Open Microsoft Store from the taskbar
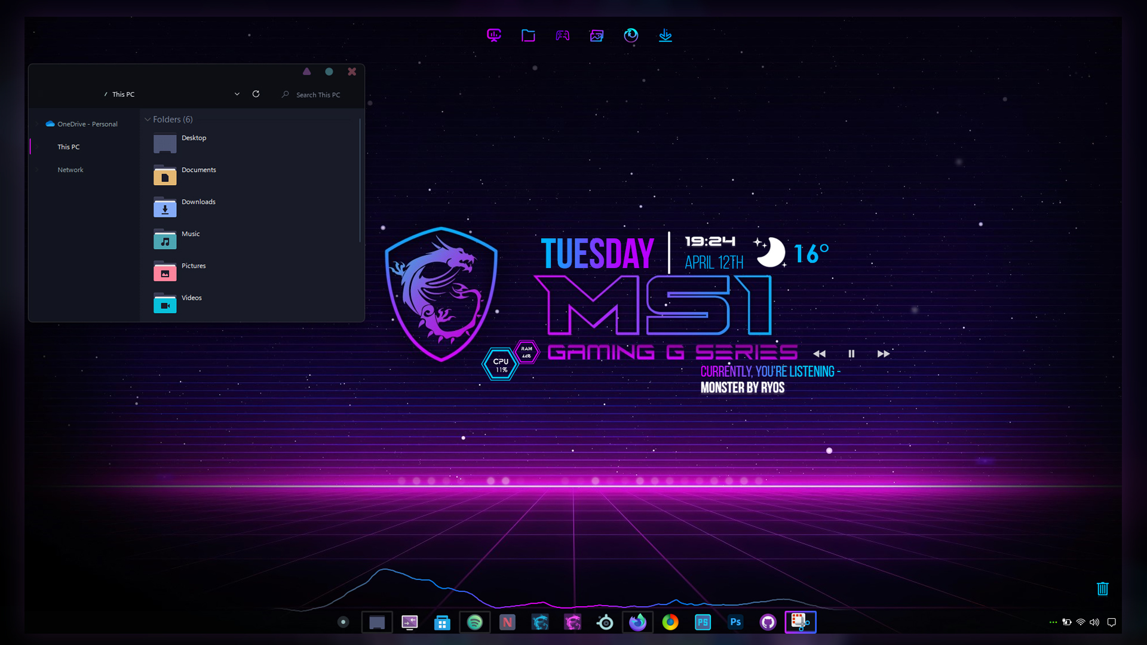 442,622
